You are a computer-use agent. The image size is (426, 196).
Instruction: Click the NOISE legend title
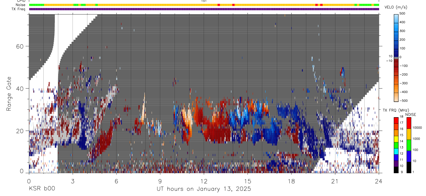coord(411,114)
